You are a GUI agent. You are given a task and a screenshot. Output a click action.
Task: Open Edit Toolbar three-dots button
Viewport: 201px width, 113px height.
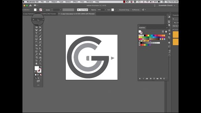[38, 85]
